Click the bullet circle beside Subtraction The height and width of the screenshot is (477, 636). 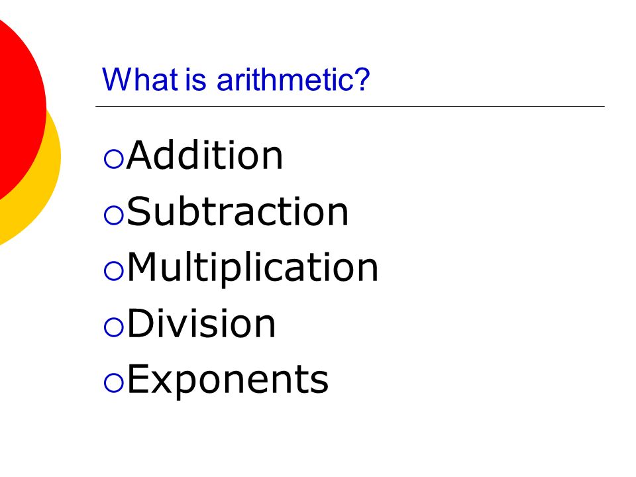tap(113, 215)
